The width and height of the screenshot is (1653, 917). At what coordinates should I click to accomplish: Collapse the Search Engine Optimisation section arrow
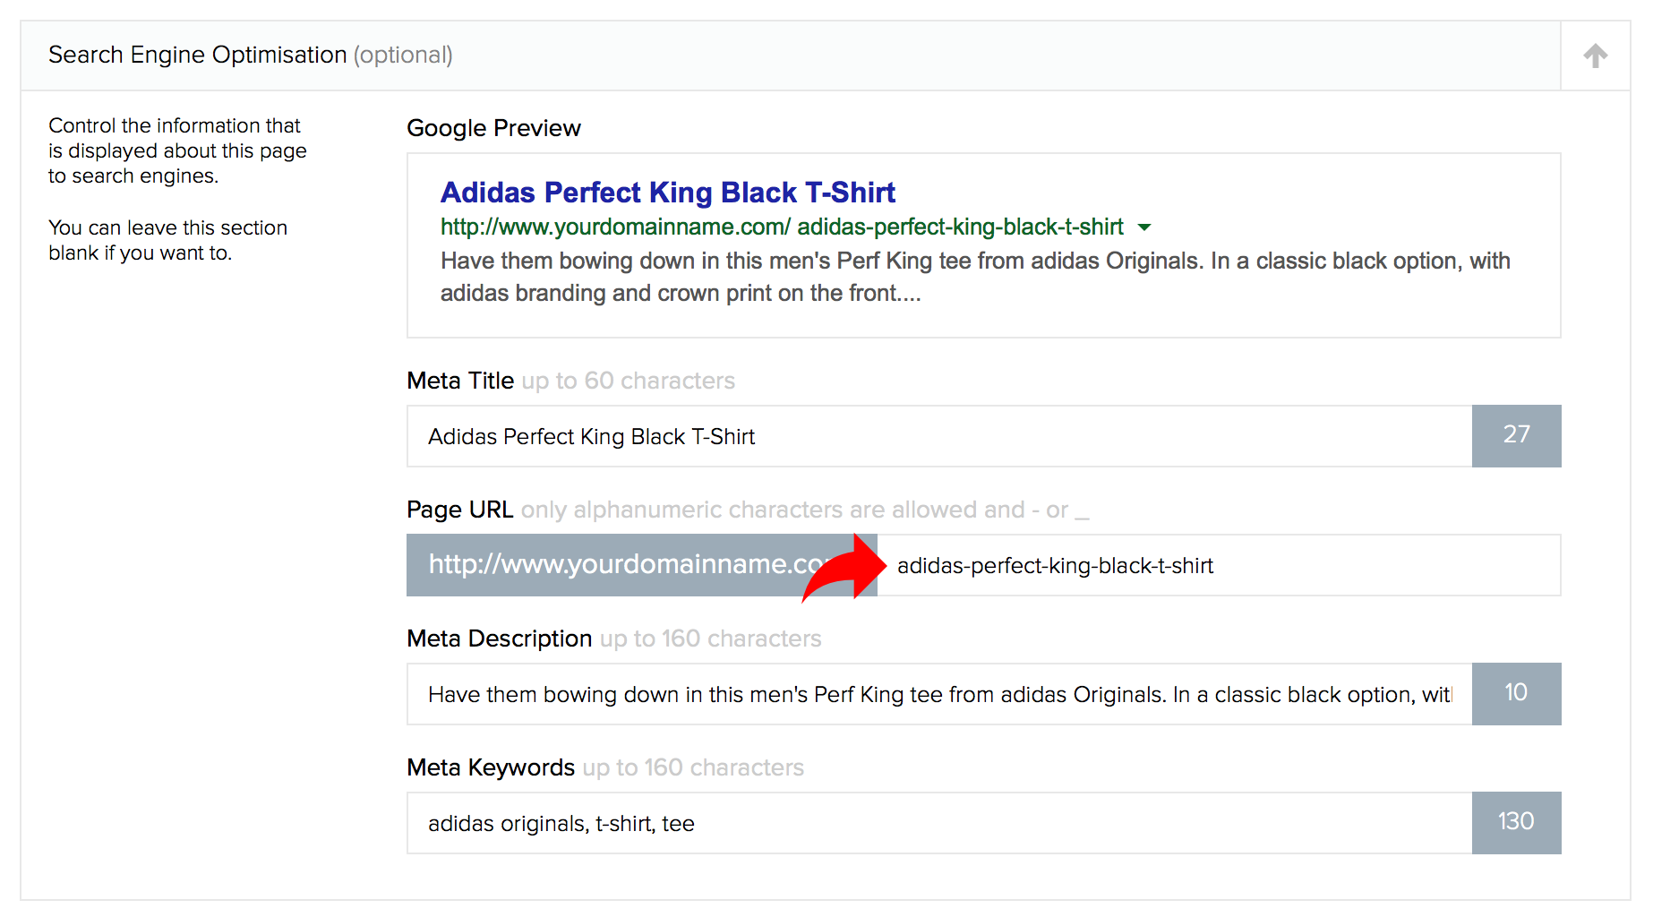click(x=1595, y=56)
